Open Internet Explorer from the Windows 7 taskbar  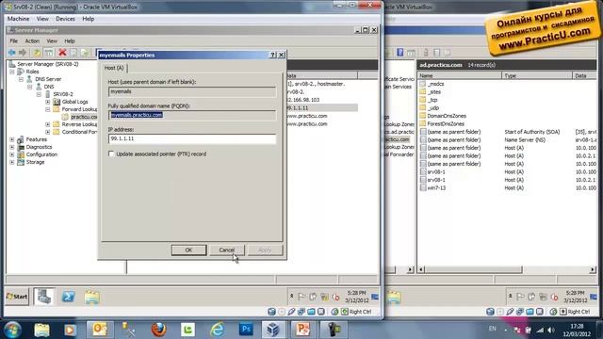click(217, 330)
